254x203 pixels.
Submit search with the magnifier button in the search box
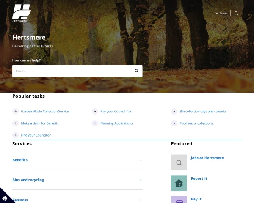[x=137, y=71]
